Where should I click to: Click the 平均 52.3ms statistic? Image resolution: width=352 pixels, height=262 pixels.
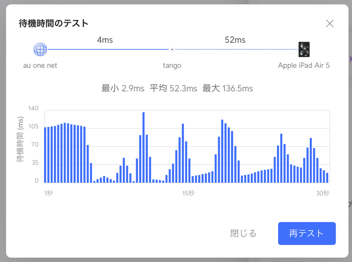[x=173, y=89]
